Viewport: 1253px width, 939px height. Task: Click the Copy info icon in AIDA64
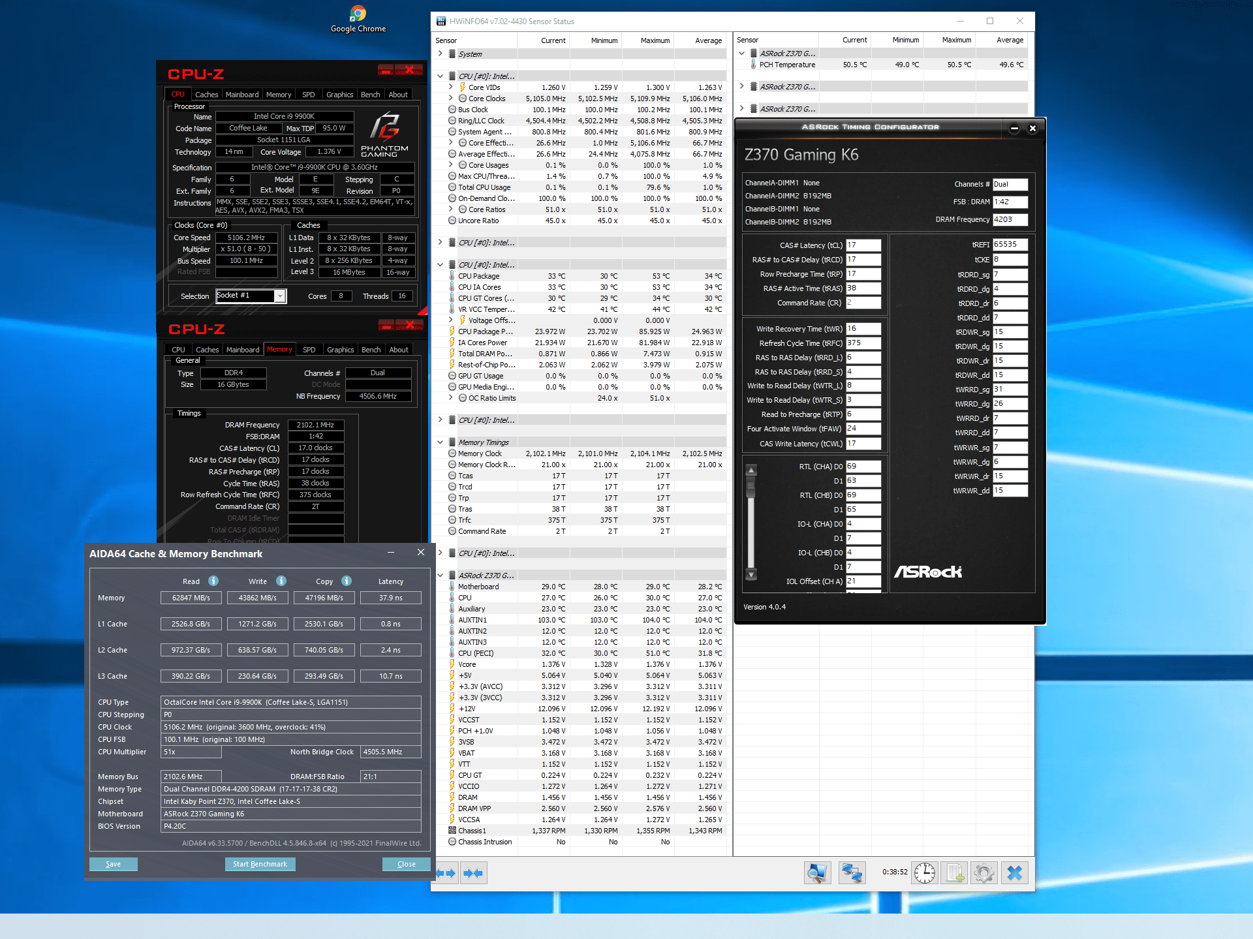click(347, 581)
